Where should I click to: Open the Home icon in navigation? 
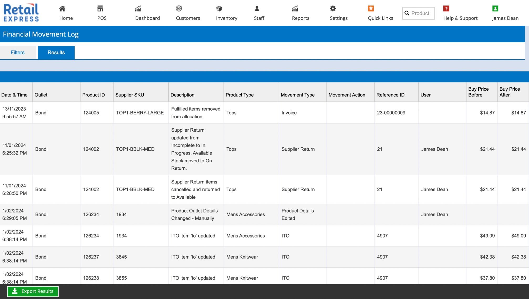click(62, 9)
